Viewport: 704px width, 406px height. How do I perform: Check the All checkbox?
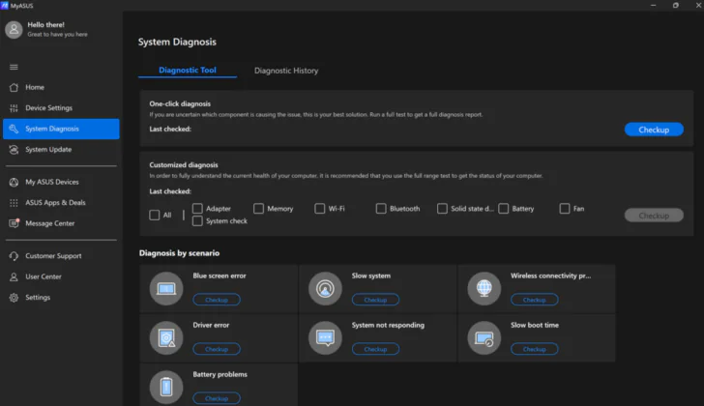[x=155, y=215]
